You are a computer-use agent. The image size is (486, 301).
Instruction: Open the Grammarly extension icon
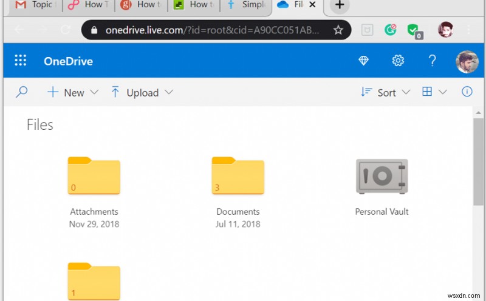[x=391, y=30]
